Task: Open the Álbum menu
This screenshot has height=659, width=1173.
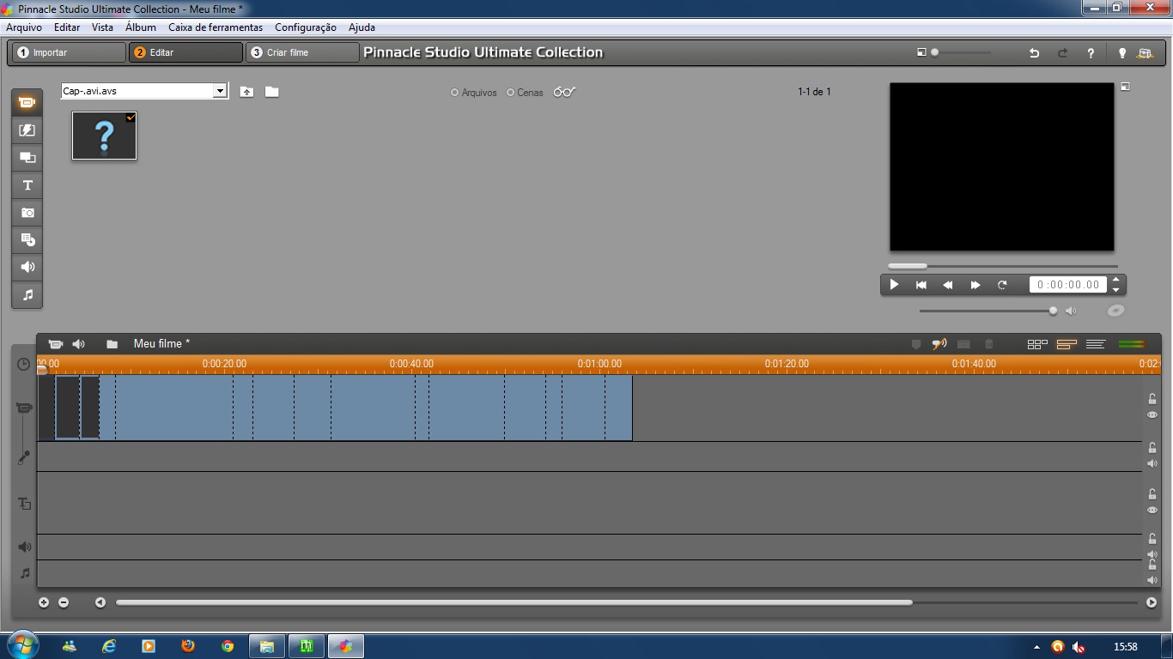Action: click(141, 27)
